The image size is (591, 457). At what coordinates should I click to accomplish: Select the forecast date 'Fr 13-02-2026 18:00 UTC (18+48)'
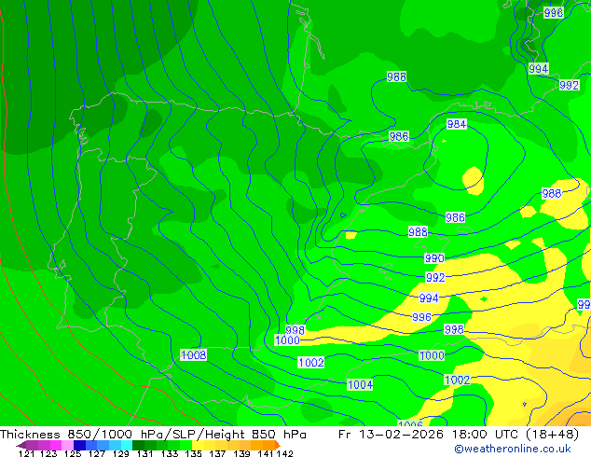click(459, 435)
